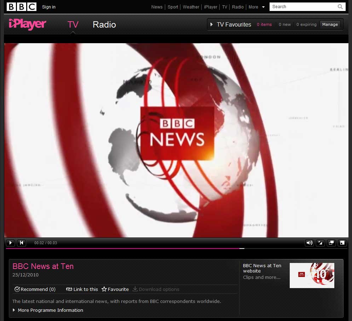
Task: Restart video with skip-to-start button
Action: 22,242
